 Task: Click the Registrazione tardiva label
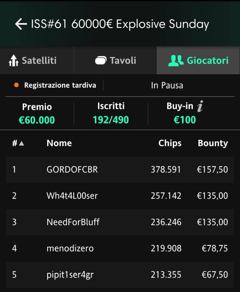60,85
